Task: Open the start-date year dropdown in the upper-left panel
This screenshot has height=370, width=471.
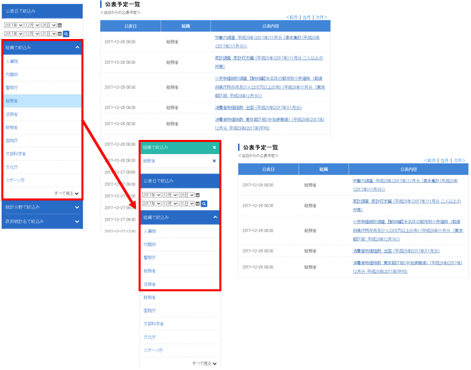Action: 13,25
